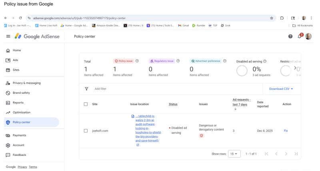
Task: Select the joehoft.com row checkbox
Action: (x=86, y=131)
